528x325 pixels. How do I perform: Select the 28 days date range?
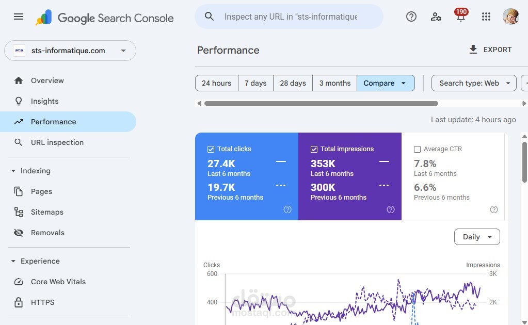coord(293,83)
